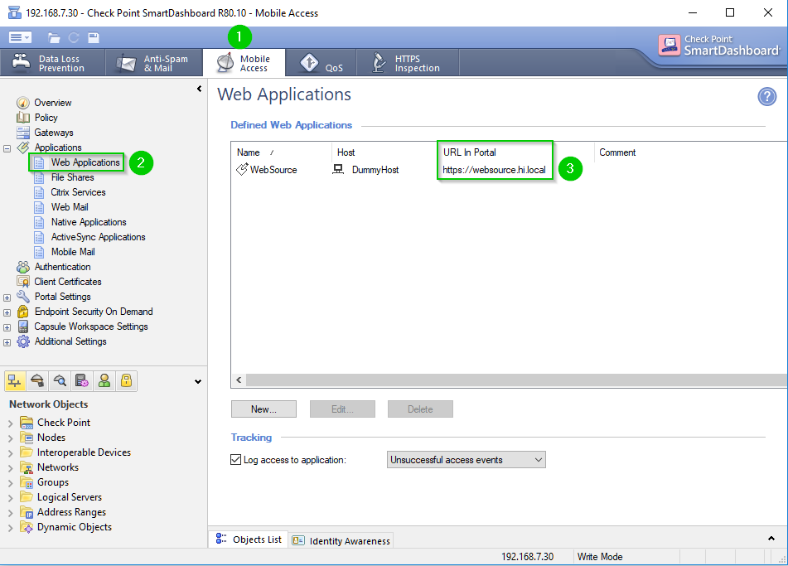Select the Network Objects tree icon
Image resolution: width=788 pixels, height=566 pixels.
point(15,381)
